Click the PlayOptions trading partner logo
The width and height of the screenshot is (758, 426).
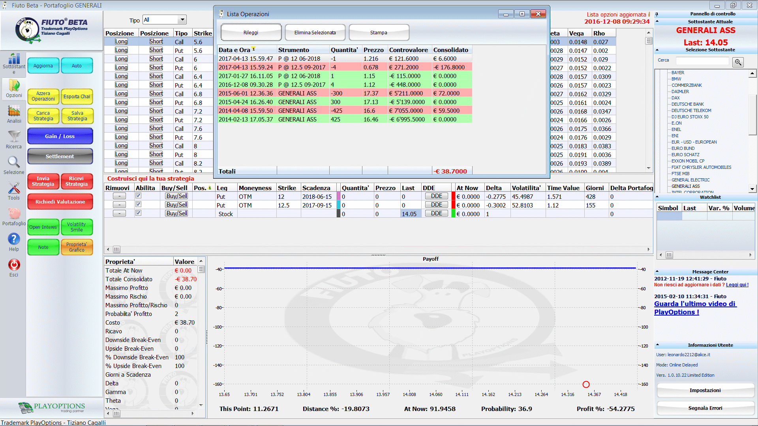coord(51,407)
